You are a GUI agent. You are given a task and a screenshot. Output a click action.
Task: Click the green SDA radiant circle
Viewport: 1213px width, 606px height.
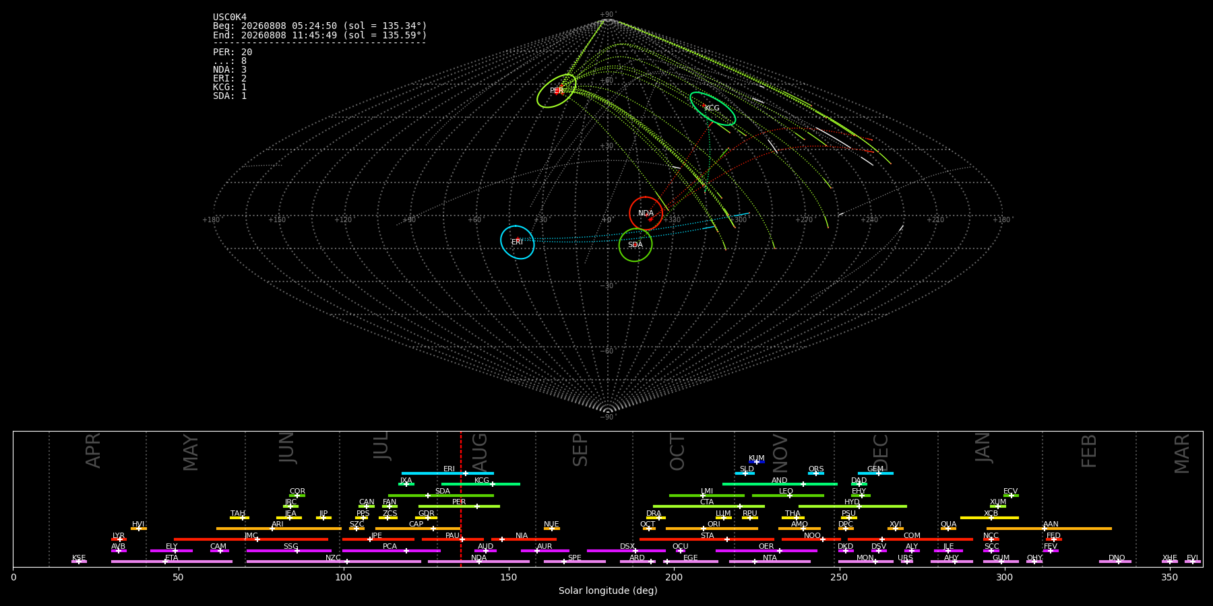[x=635, y=245]
